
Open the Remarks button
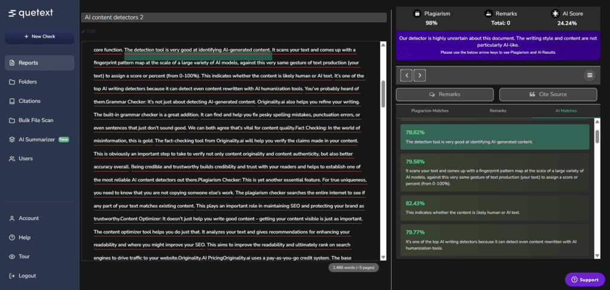pos(445,94)
